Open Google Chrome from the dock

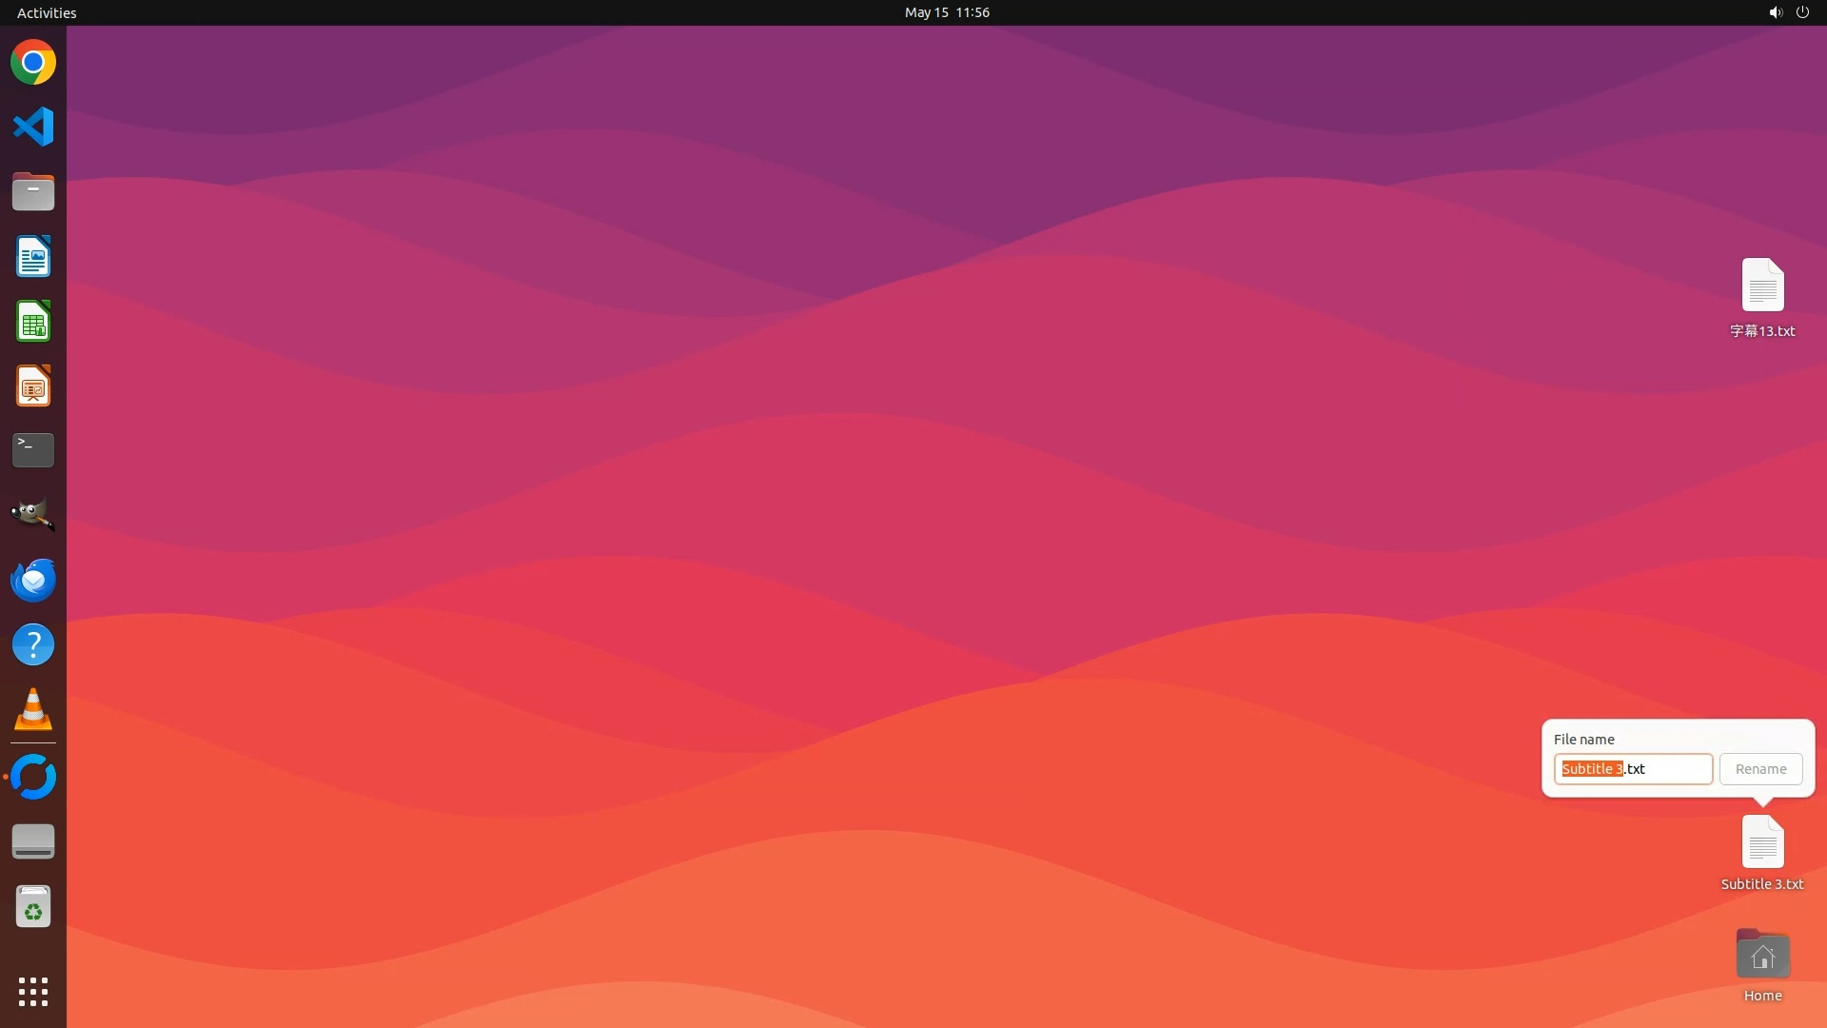(x=33, y=63)
